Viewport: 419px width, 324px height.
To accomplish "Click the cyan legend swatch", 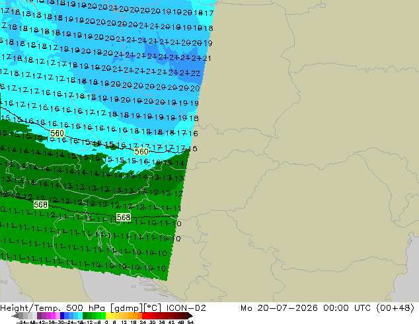I will tap(80, 315).
